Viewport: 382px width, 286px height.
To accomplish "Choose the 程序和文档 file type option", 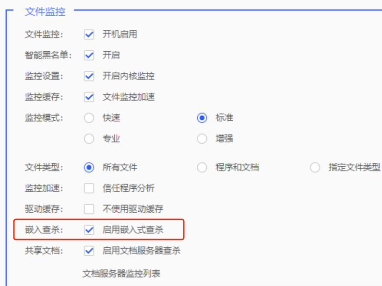I will pyautogui.click(x=202, y=168).
